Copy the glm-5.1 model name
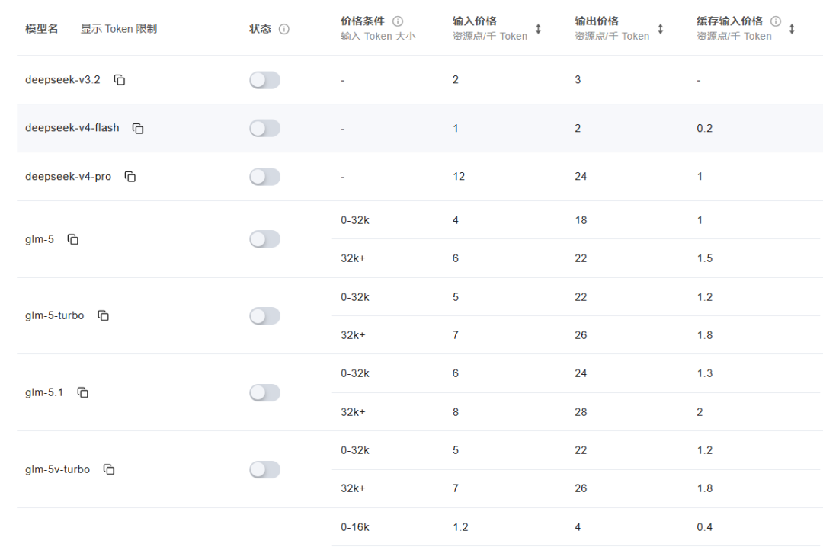The height and width of the screenshot is (547, 823). (83, 392)
